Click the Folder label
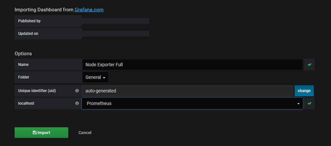Screen dimensions: 331x146 [24, 77]
